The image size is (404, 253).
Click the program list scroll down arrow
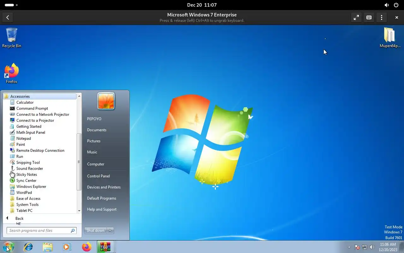click(x=79, y=211)
